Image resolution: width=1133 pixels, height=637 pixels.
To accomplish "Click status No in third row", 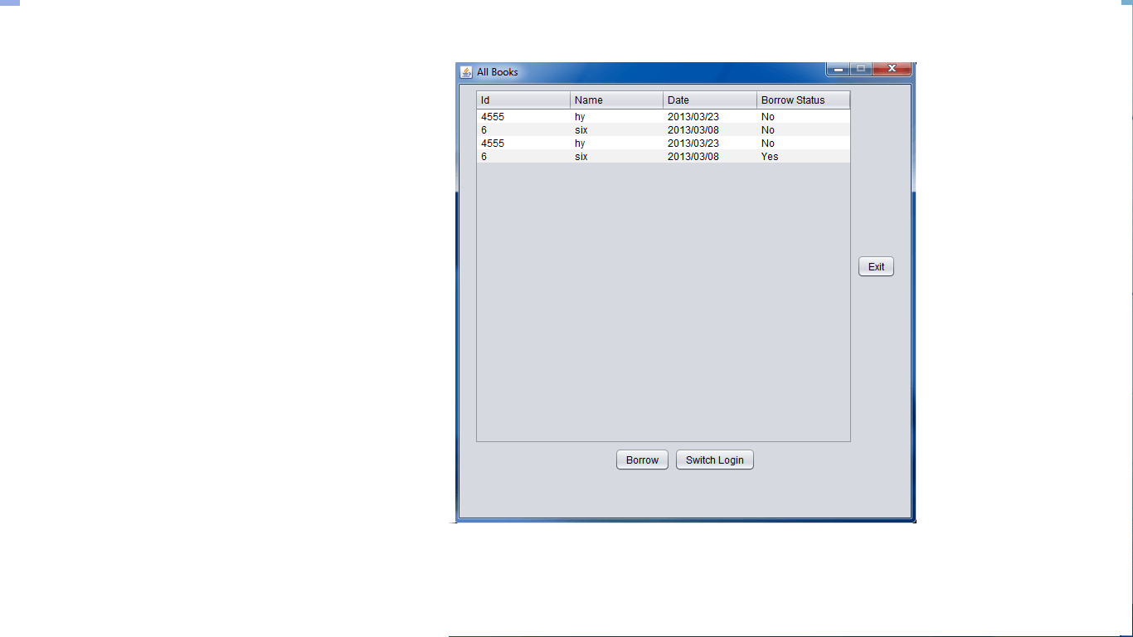I will point(804,143).
